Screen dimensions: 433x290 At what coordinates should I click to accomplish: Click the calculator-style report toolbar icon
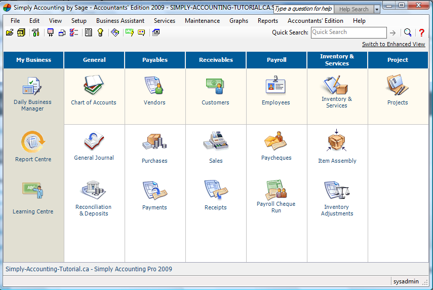tap(88, 32)
